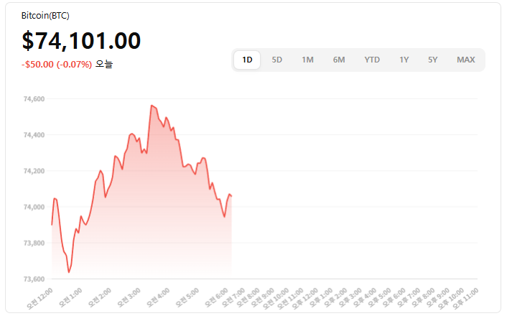507x316 pixels.
Task: Click the 74,200 y-axis label
Action: tap(34, 171)
